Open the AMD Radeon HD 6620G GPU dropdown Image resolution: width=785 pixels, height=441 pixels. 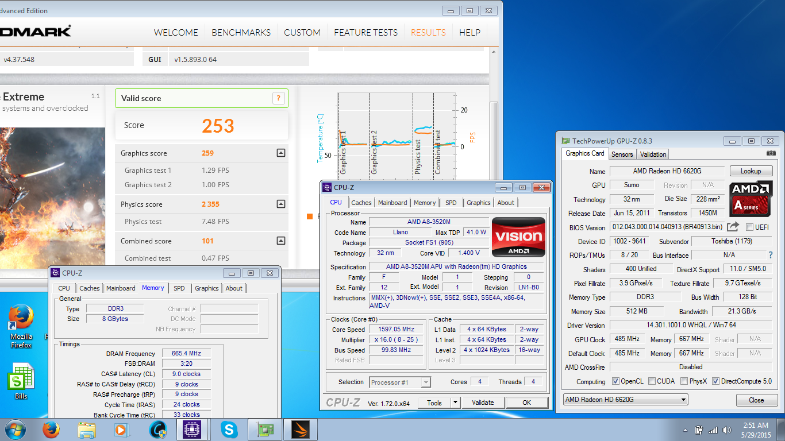(x=625, y=400)
